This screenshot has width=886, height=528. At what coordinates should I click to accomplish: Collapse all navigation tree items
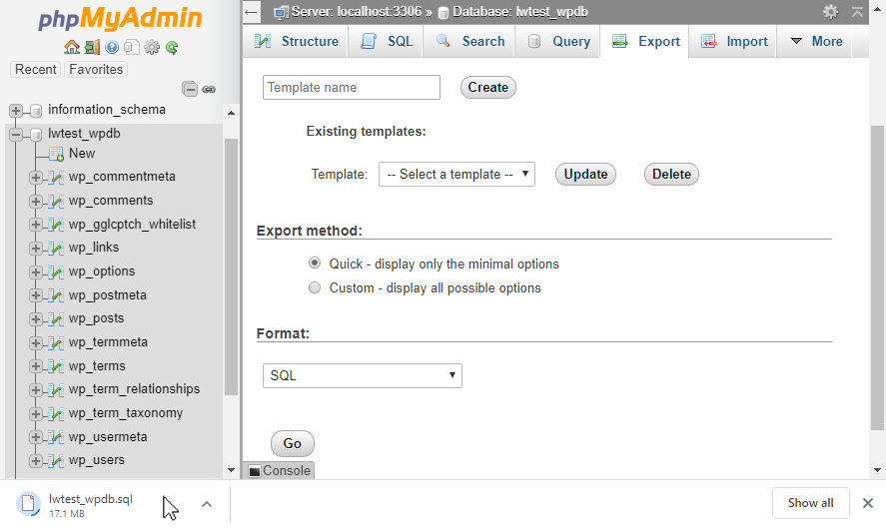(x=190, y=89)
